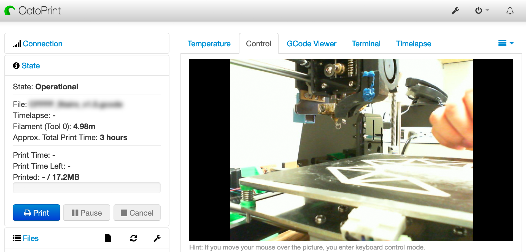
Task: Click the print progress bar
Action: pos(87,188)
